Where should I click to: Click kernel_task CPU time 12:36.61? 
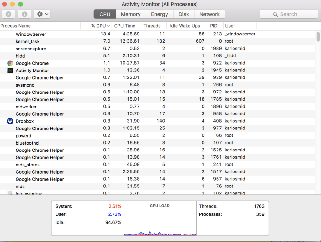129,41
